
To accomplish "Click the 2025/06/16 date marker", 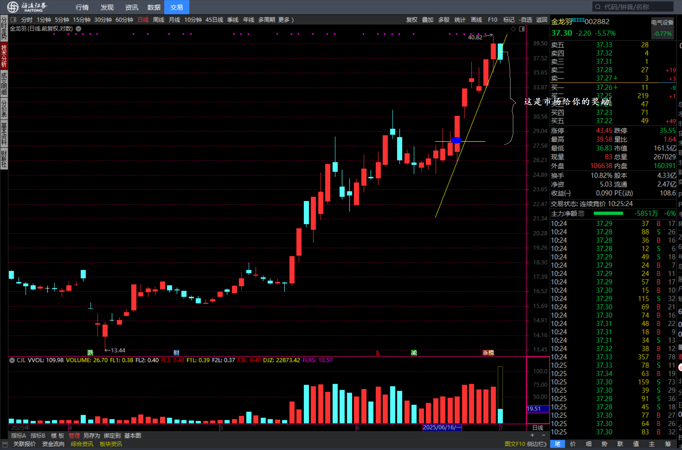I will (442, 427).
